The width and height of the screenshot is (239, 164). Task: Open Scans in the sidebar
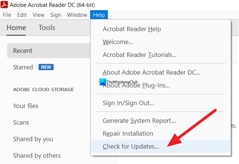(21, 123)
